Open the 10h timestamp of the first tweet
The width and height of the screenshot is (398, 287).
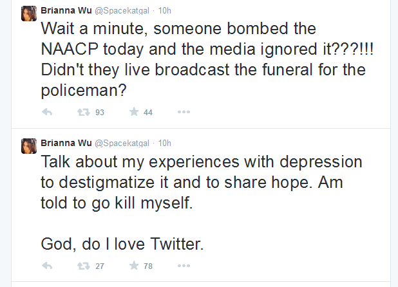point(164,11)
